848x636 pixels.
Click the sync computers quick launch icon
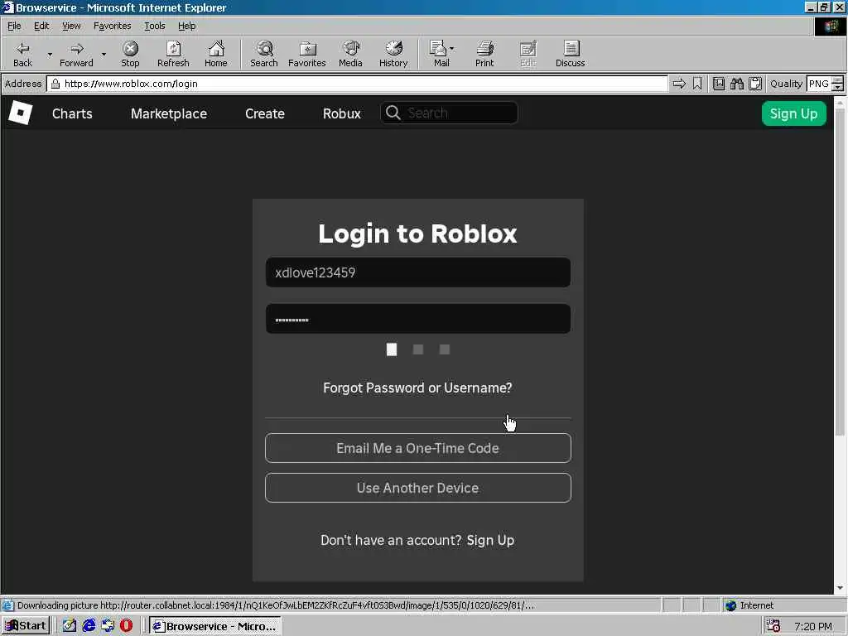click(x=108, y=626)
